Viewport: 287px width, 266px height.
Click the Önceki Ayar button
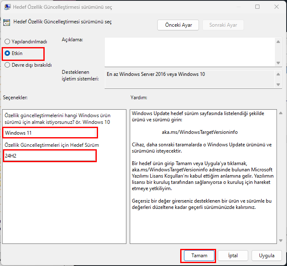[x=178, y=25]
